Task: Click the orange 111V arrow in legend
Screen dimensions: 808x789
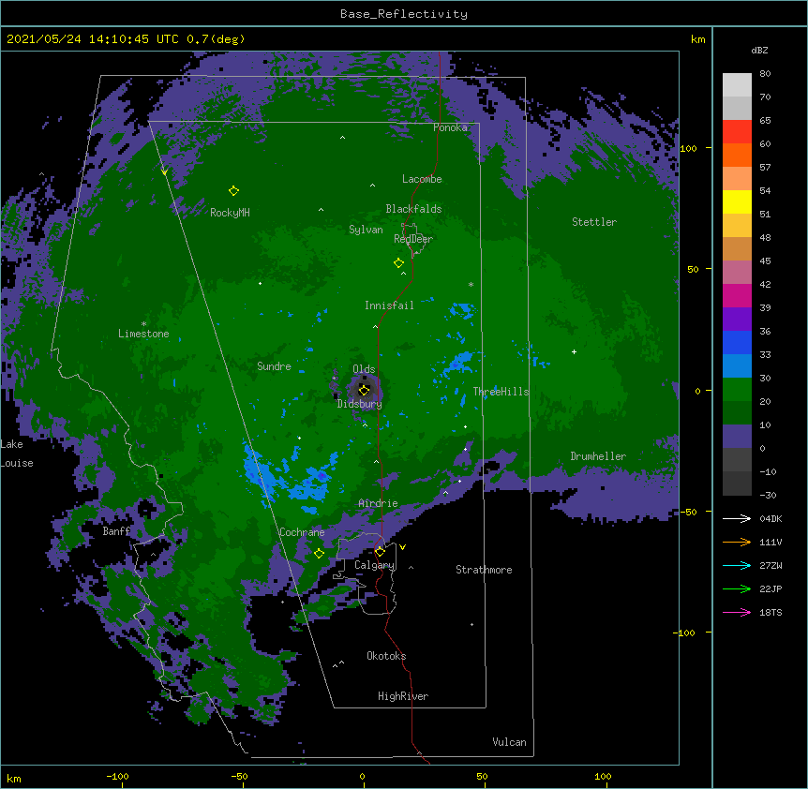Action: (x=737, y=542)
